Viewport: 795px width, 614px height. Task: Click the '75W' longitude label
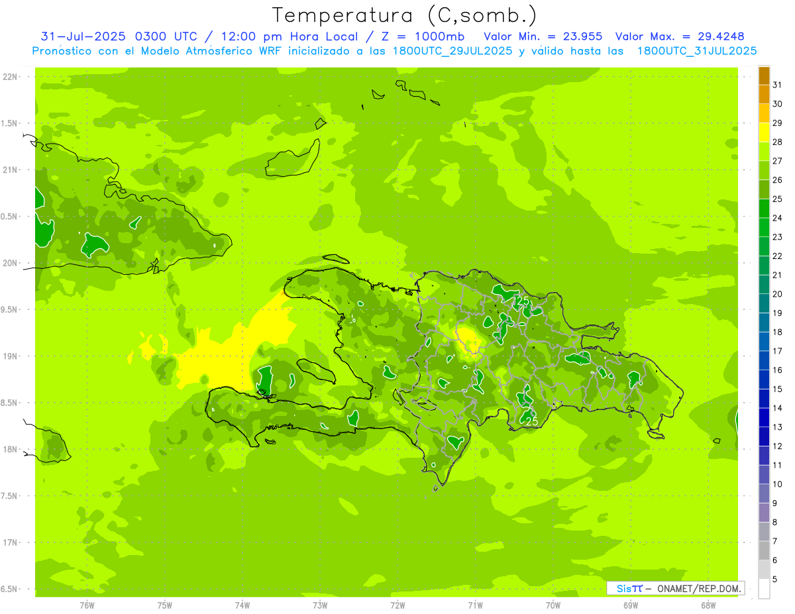coord(165,605)
